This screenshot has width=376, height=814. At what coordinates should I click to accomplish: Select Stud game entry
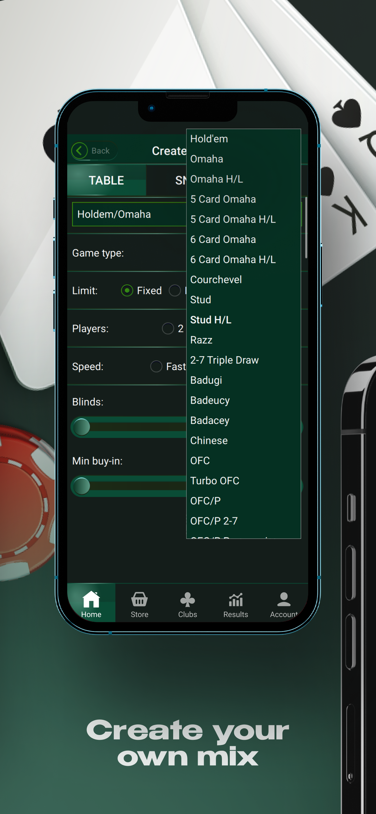243,300
